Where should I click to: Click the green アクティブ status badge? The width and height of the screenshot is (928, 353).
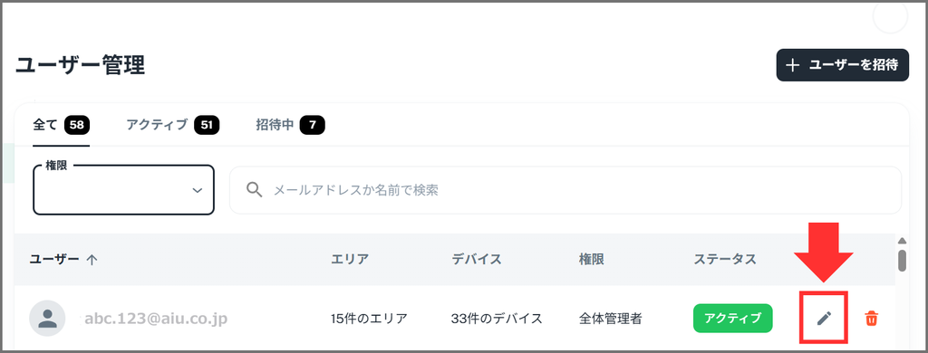click(x=732, y=318)
